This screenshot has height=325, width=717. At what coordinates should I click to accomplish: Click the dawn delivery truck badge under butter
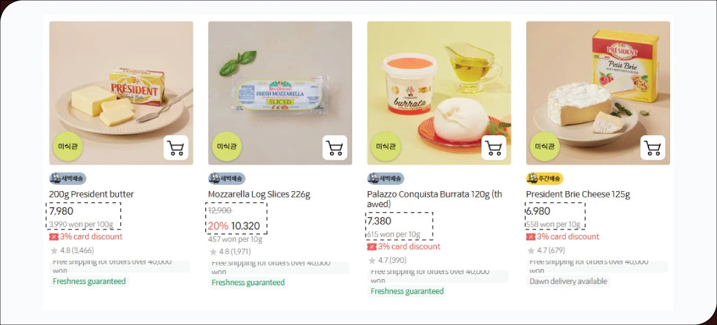(68, 179)
